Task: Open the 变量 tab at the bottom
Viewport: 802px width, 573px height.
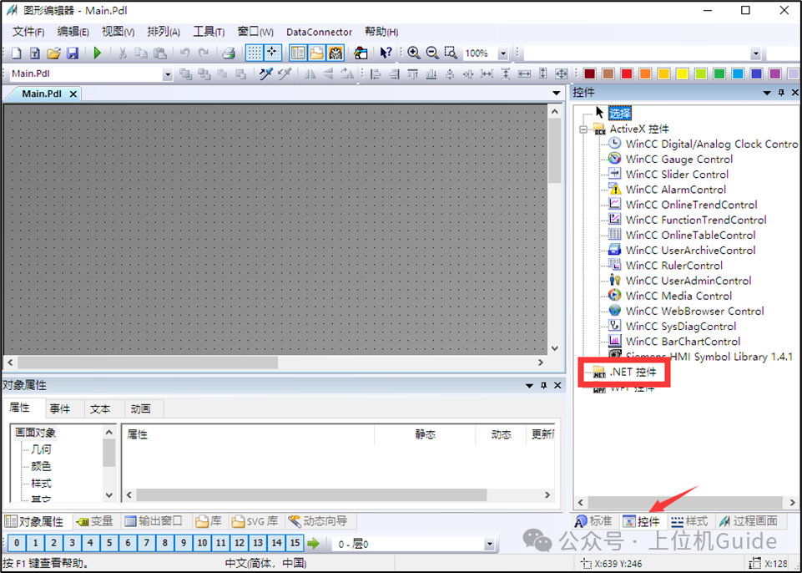Action: click(x=94, y=521)
